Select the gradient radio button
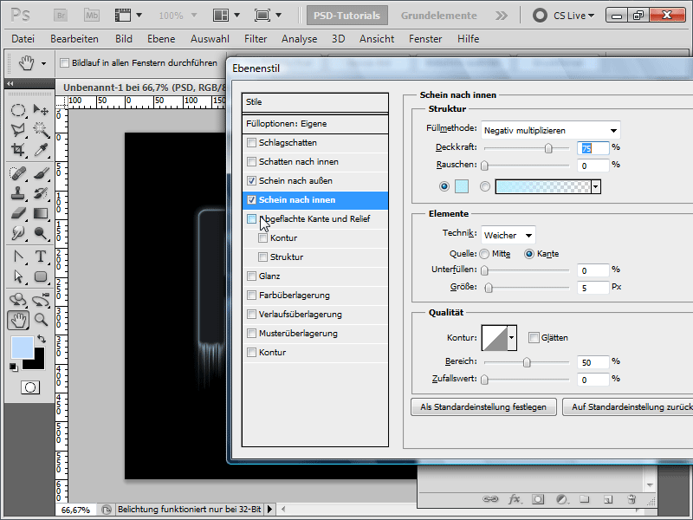 point(485,186)
